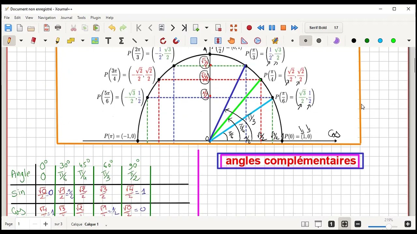Screen dimensions: 417x234
Task: Go to the first page
Action: [139, 28]
